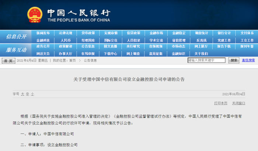Click the 信息公开 category header
The image size is (258, 151).
(x=16, y=36)
